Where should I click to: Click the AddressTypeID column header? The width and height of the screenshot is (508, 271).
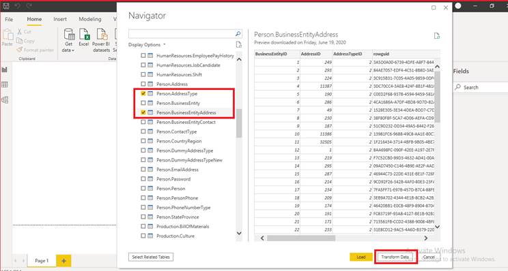352,54
